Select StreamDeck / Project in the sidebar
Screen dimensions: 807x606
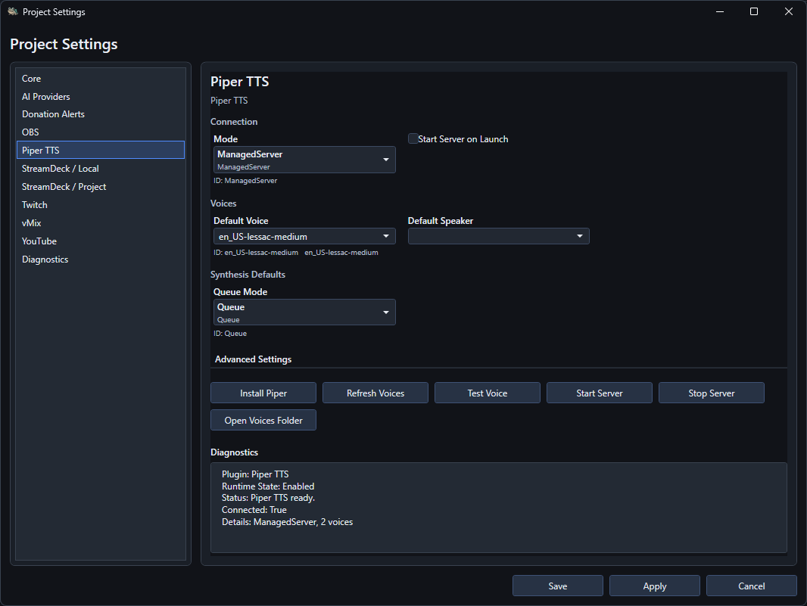[100, 187]
